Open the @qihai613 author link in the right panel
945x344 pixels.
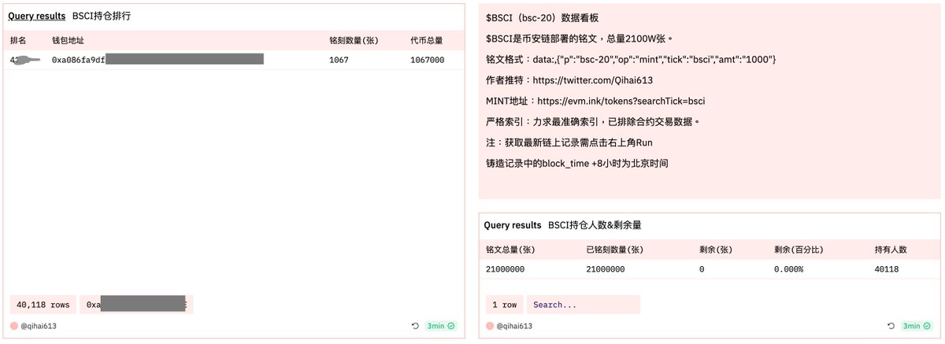pos(515,326)
